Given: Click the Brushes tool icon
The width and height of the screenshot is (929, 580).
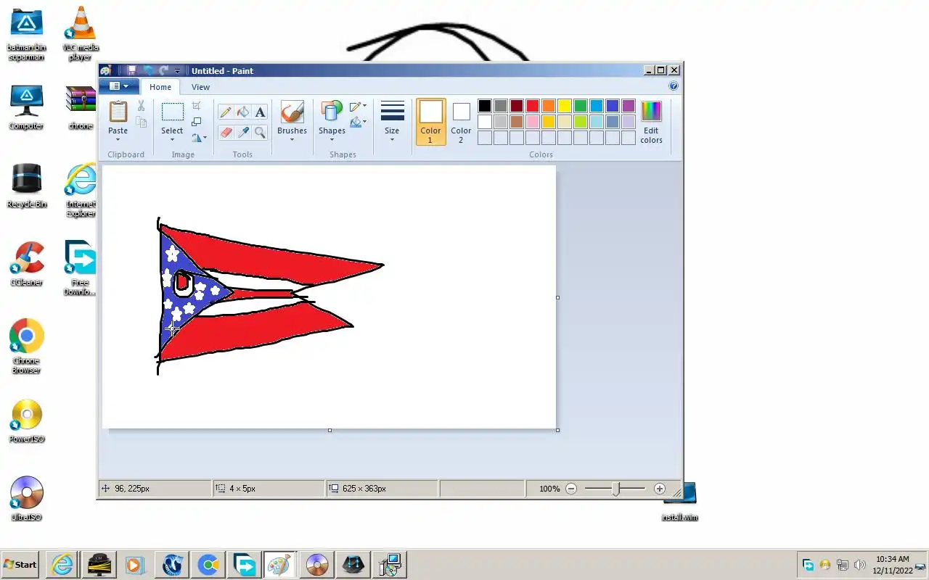Looking at the screenshot, I should (292, 112).
